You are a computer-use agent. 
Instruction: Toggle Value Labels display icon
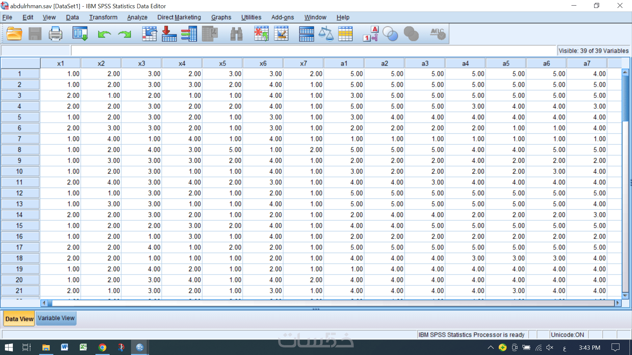371,34
